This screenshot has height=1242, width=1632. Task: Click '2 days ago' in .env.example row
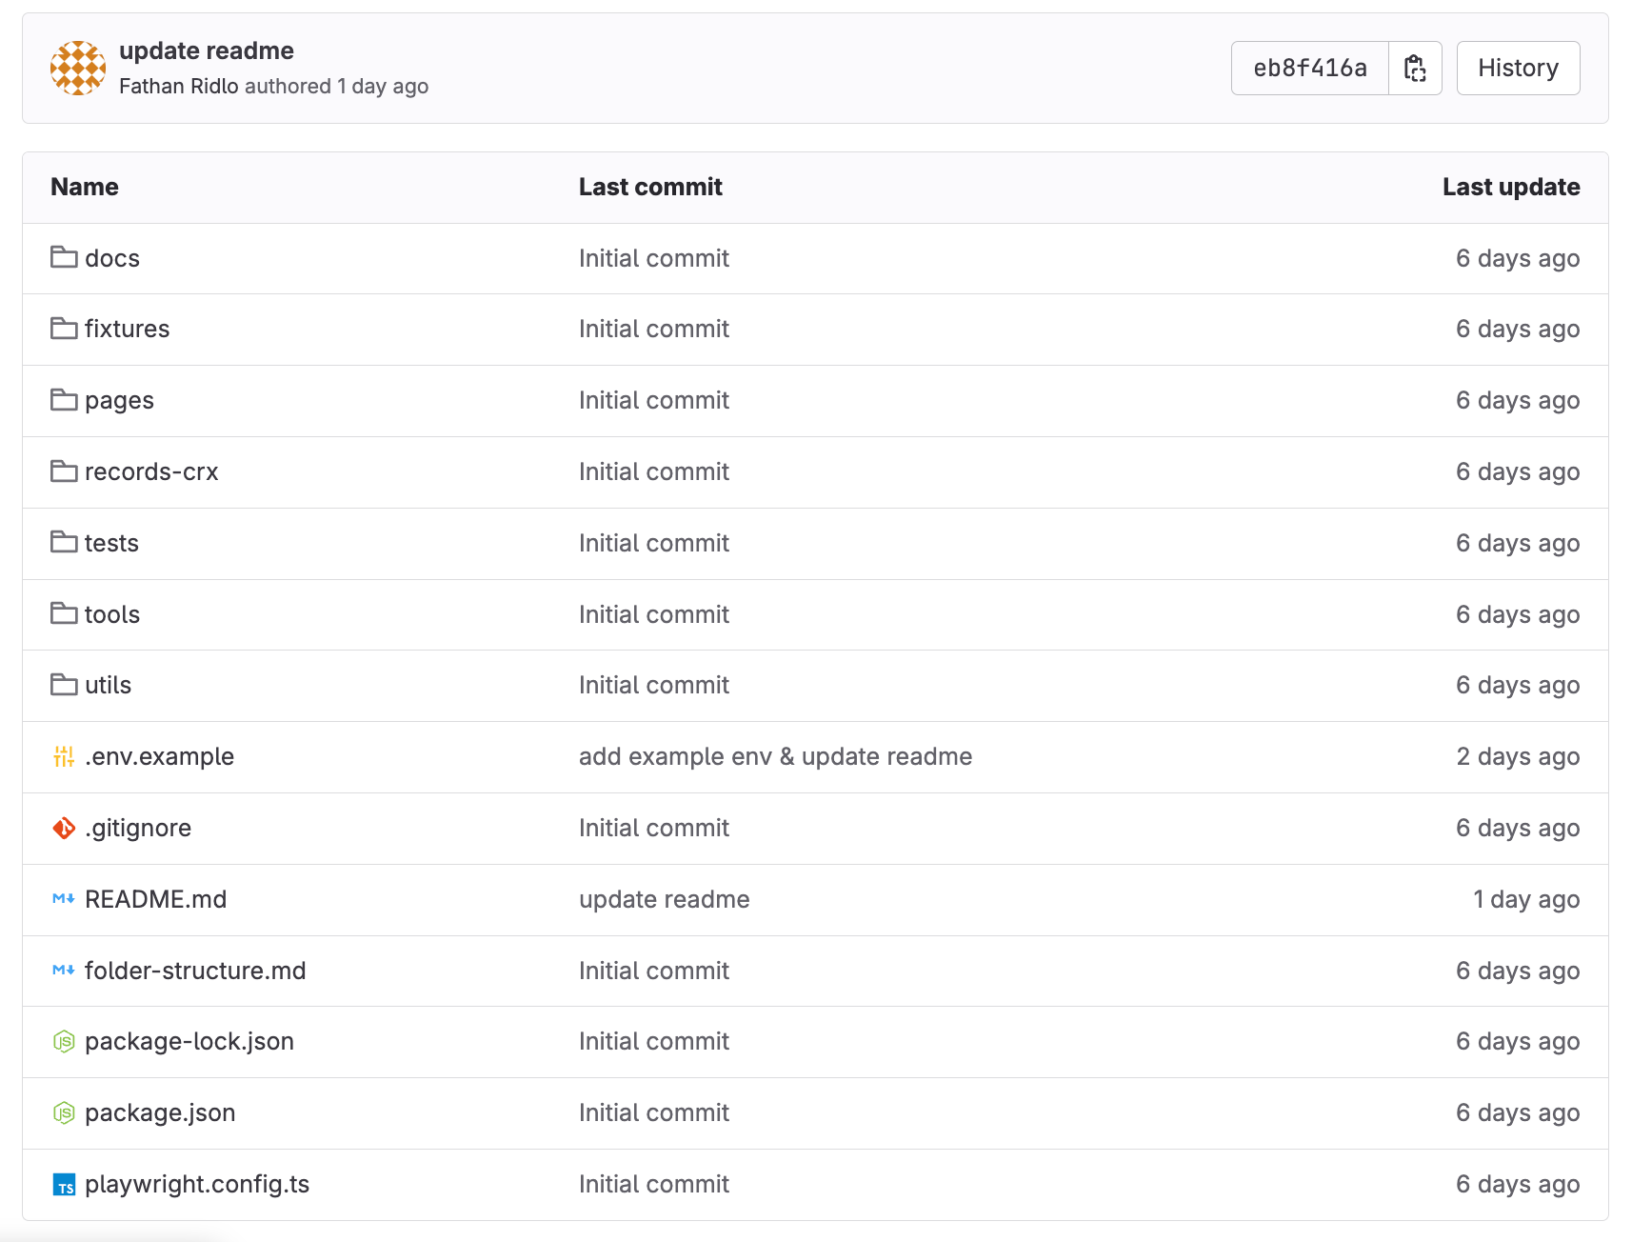(1518, 756)
